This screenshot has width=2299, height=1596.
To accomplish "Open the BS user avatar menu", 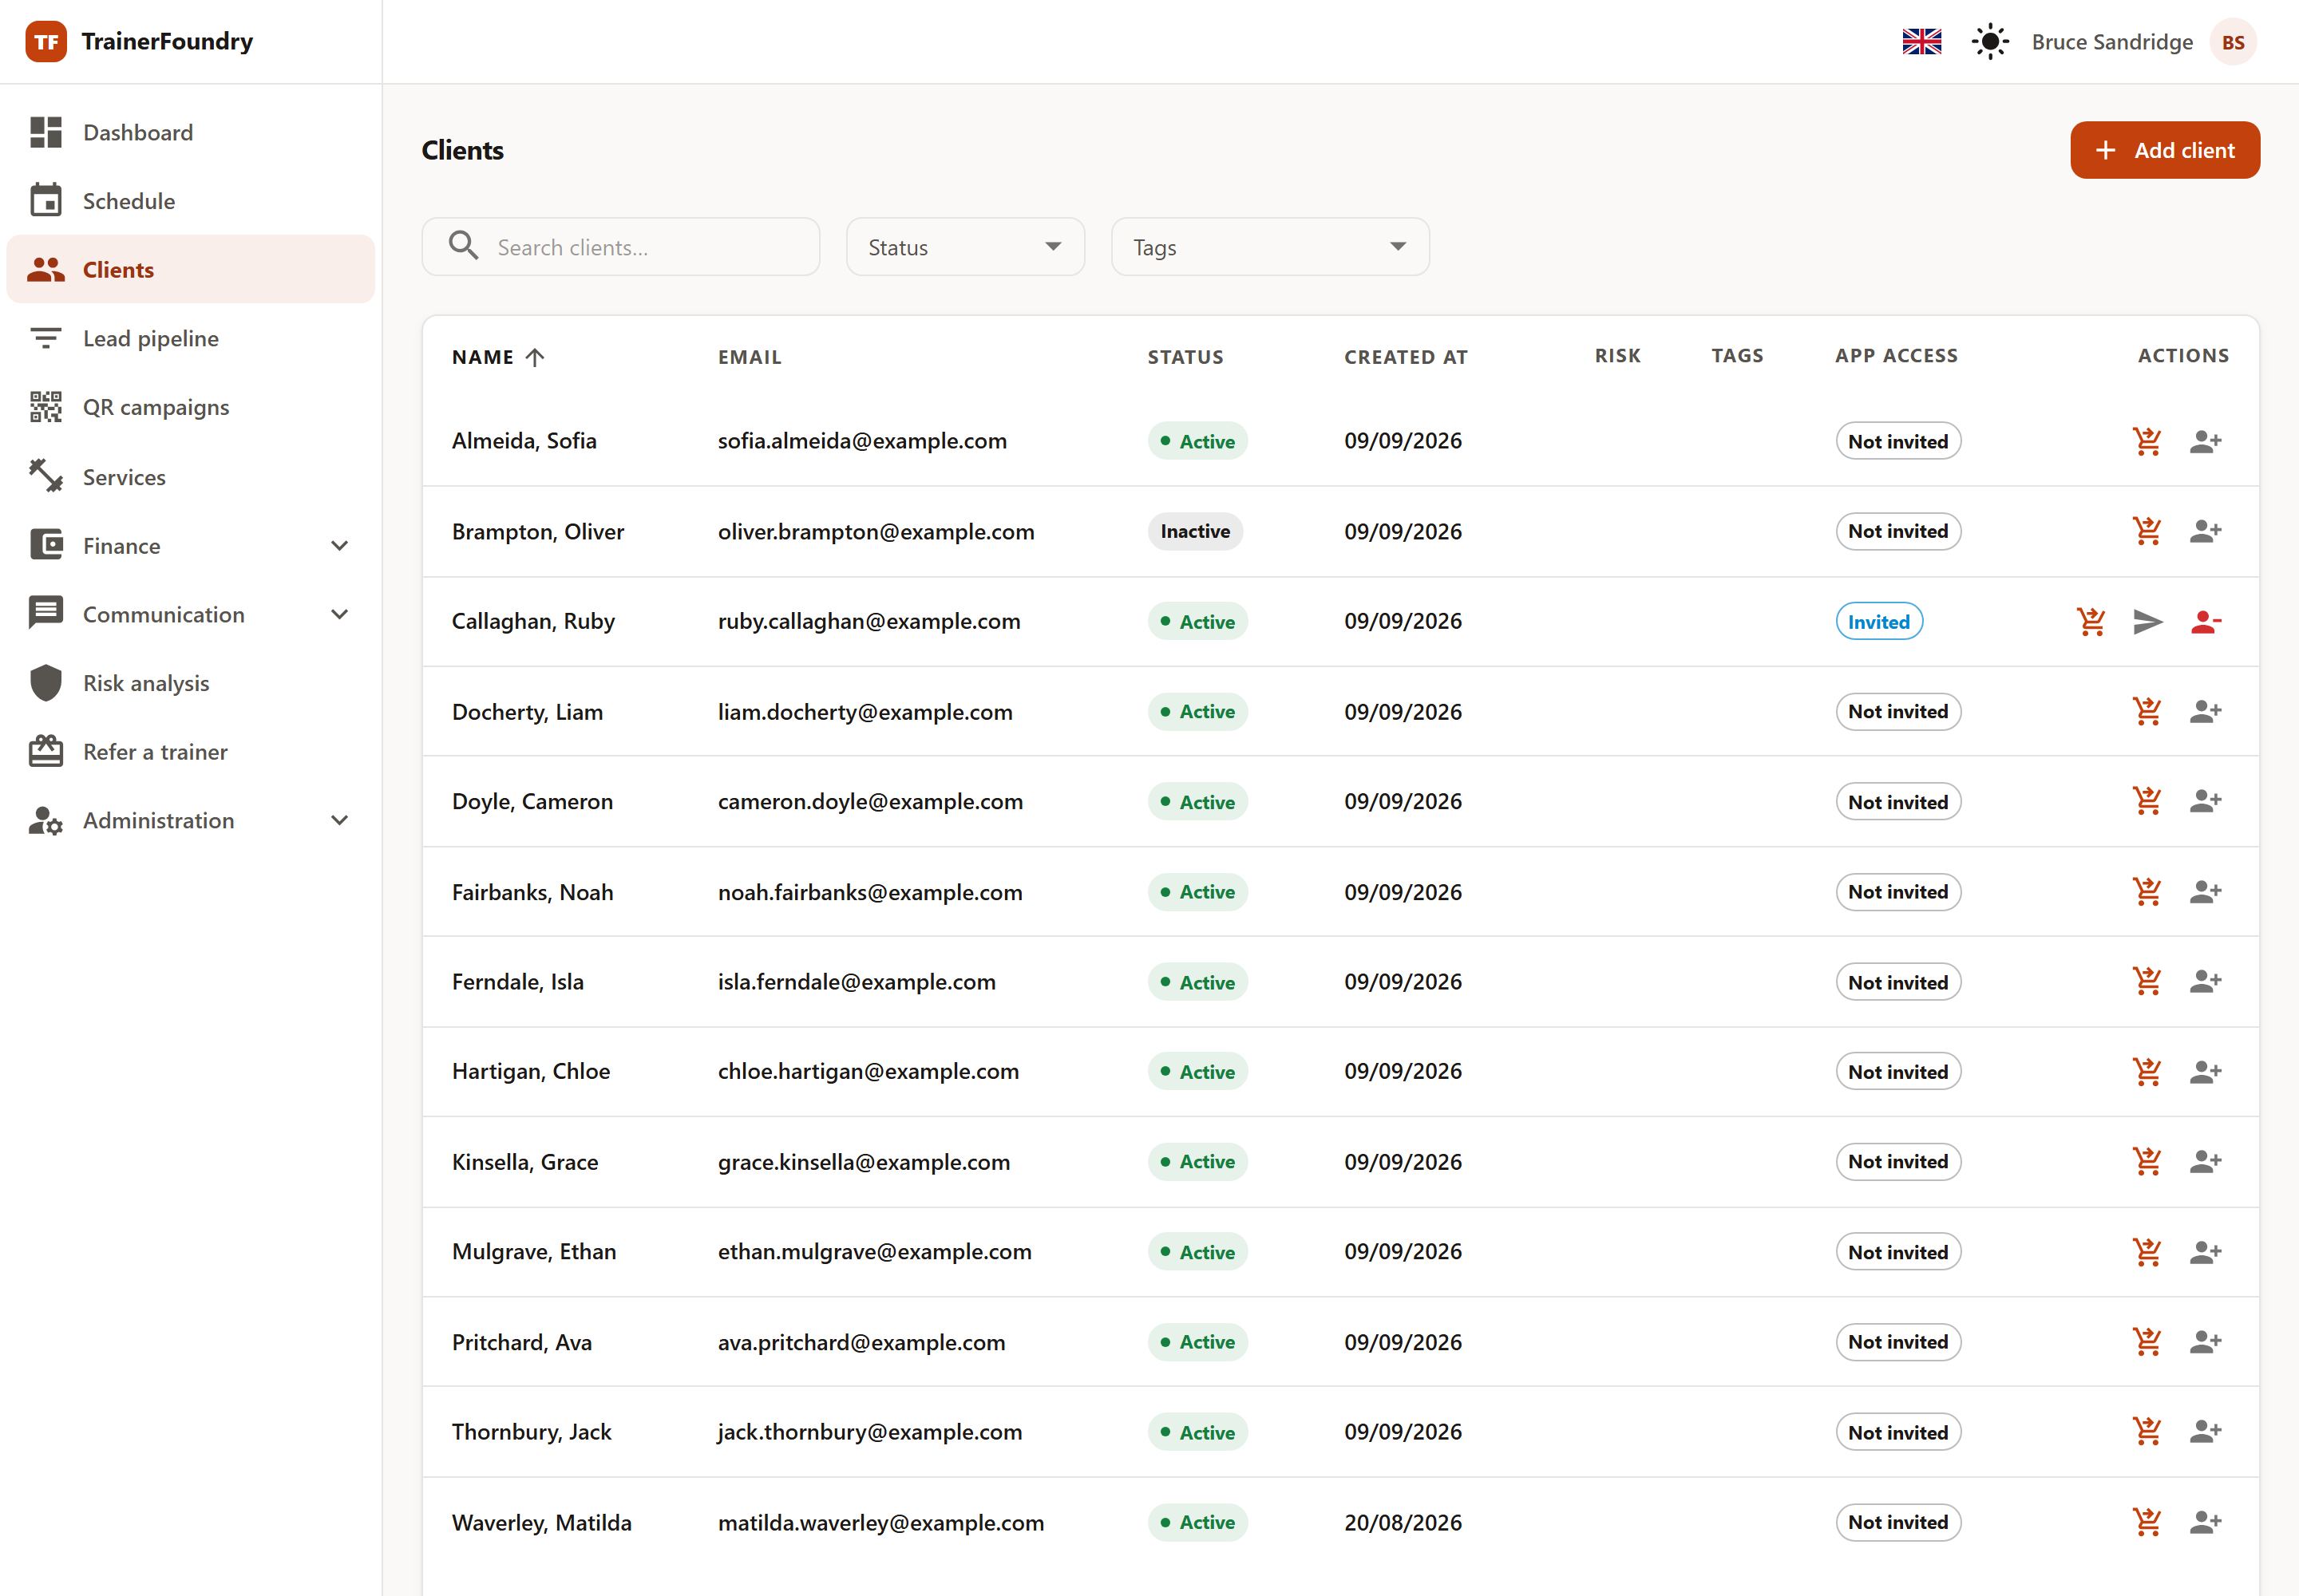I will click(2233, 42).
